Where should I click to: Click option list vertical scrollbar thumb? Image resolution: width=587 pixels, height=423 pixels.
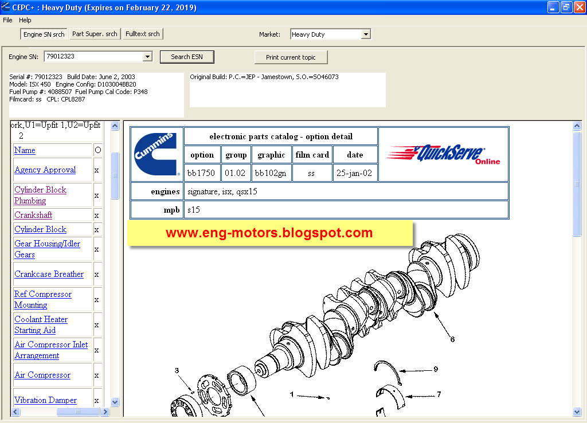115,175
